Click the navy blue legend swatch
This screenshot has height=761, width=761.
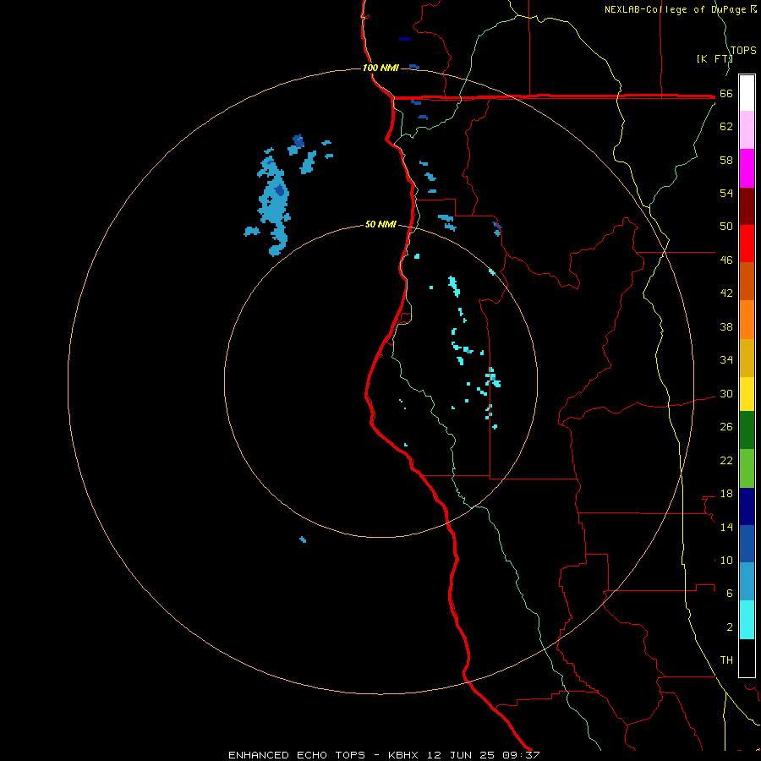(x=747, y=506)
